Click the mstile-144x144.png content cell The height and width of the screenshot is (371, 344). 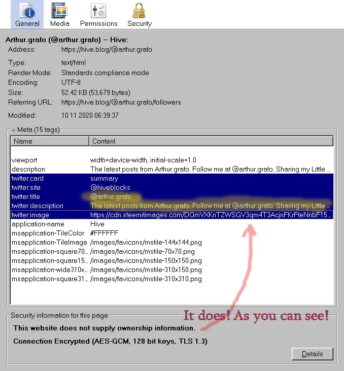pos(146,242)
